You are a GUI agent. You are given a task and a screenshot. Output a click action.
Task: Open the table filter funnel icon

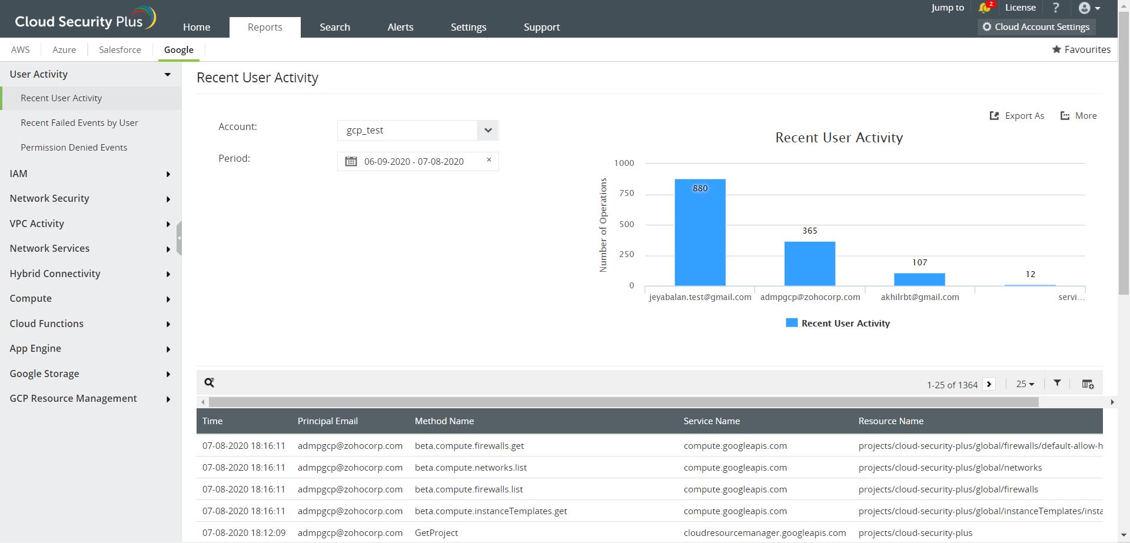(x=1057, y=383)
